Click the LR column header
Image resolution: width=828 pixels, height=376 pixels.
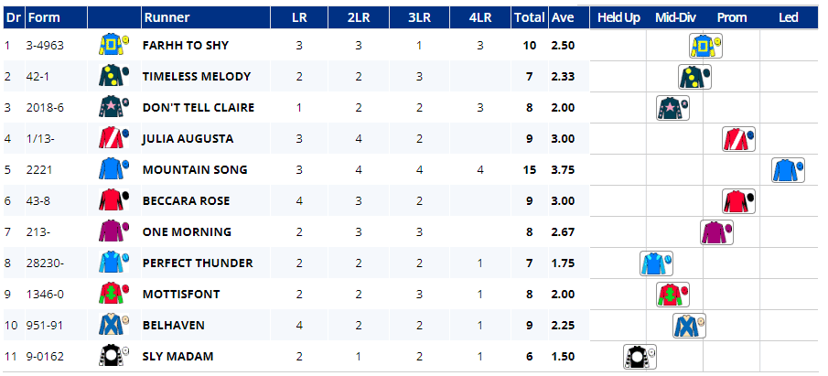299,17
